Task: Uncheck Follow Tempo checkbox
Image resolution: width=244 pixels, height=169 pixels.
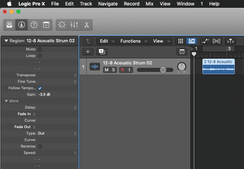Action: point(40,88)
